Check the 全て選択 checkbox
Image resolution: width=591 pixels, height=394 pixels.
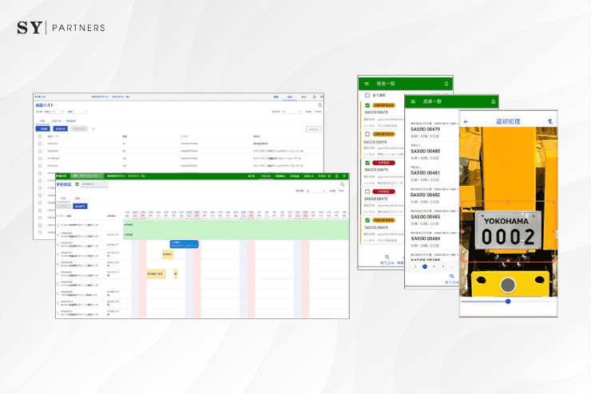pos(367,95)
